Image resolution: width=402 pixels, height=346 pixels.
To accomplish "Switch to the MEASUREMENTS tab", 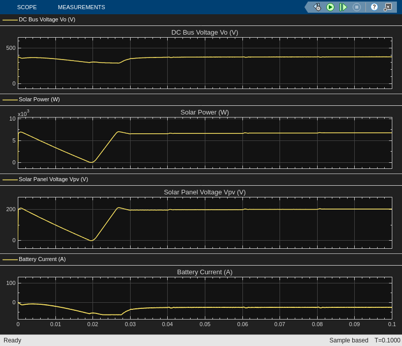I will tap(81, 7).
